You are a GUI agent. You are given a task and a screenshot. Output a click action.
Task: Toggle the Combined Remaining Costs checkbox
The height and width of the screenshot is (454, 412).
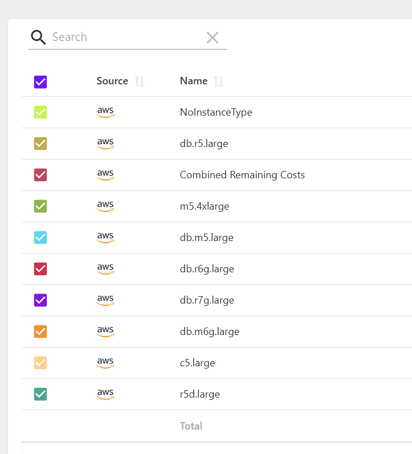pos(40,175)
